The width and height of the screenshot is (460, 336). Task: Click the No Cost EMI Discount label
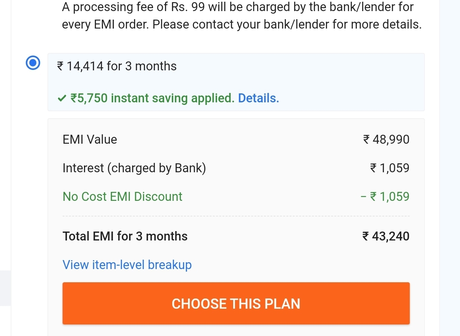pyautogui.click(x=122, y=197)
